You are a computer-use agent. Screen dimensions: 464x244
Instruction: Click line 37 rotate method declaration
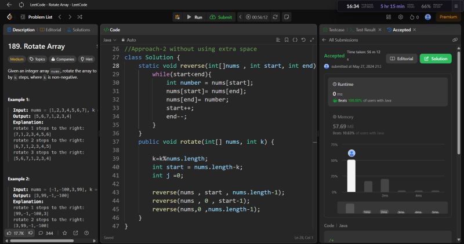point(206,141)
